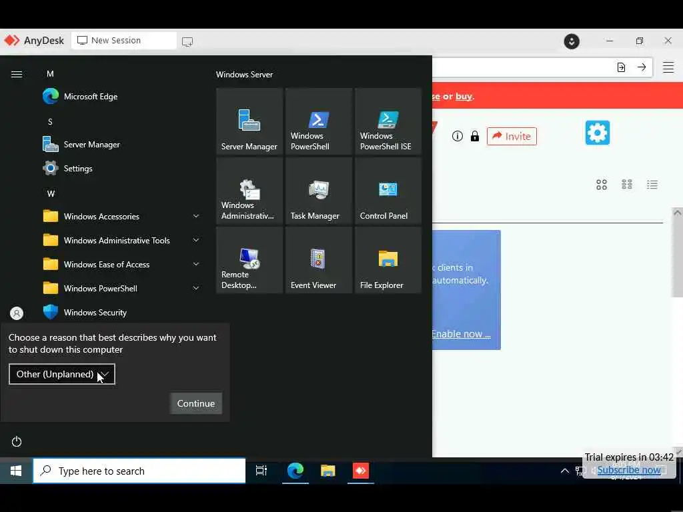Expand the Start menu hamburger icon

point(17,75)
